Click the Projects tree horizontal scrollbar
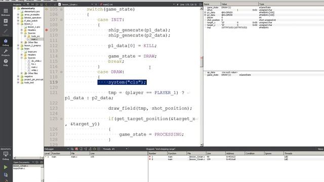 [x=28, y=158]
